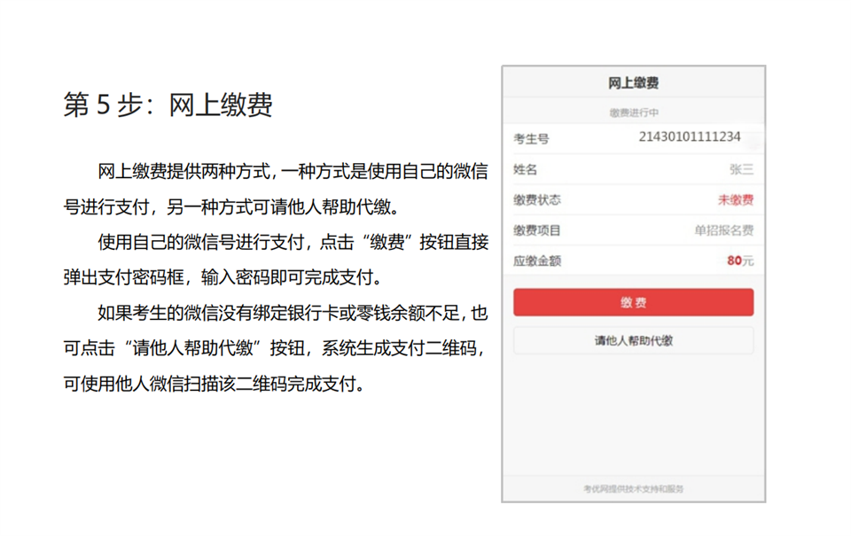The image size is (851, 536).
Task: Select the name value 张三
Action: (741, 169)
